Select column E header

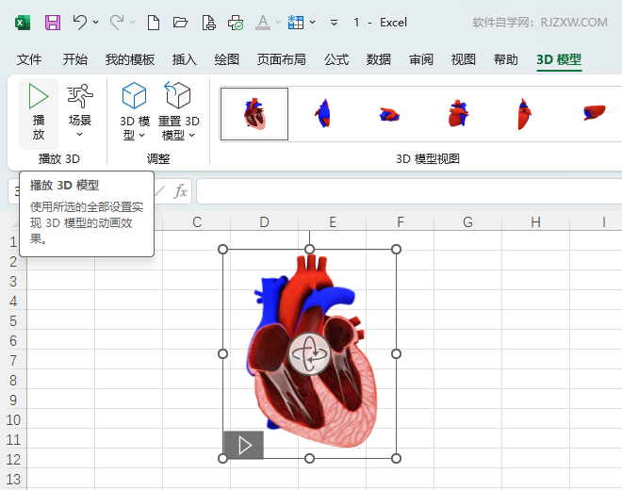click(x=333, y=221)
